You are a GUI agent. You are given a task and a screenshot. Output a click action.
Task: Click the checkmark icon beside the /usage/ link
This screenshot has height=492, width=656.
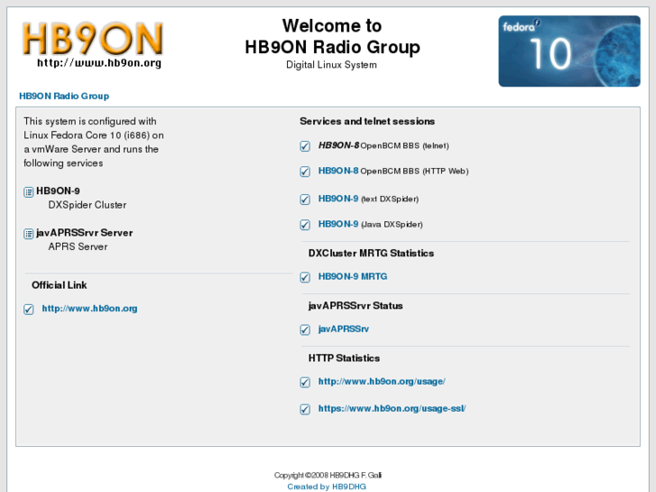pos(305,382)
